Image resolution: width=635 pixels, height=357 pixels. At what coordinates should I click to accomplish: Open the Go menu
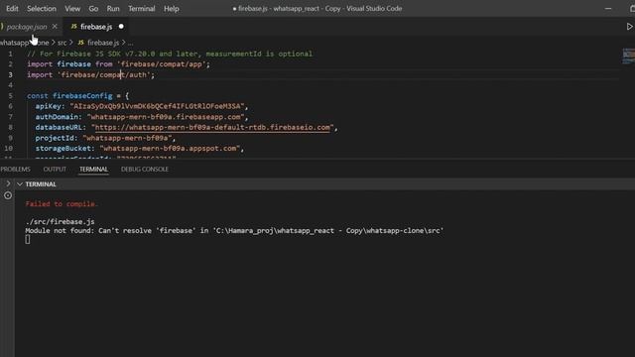(x=93, y=9)
